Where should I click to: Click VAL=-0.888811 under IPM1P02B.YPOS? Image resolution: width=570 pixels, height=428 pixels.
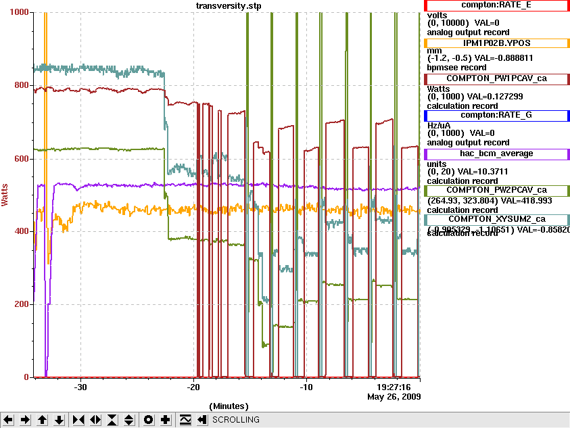(504, 58)
